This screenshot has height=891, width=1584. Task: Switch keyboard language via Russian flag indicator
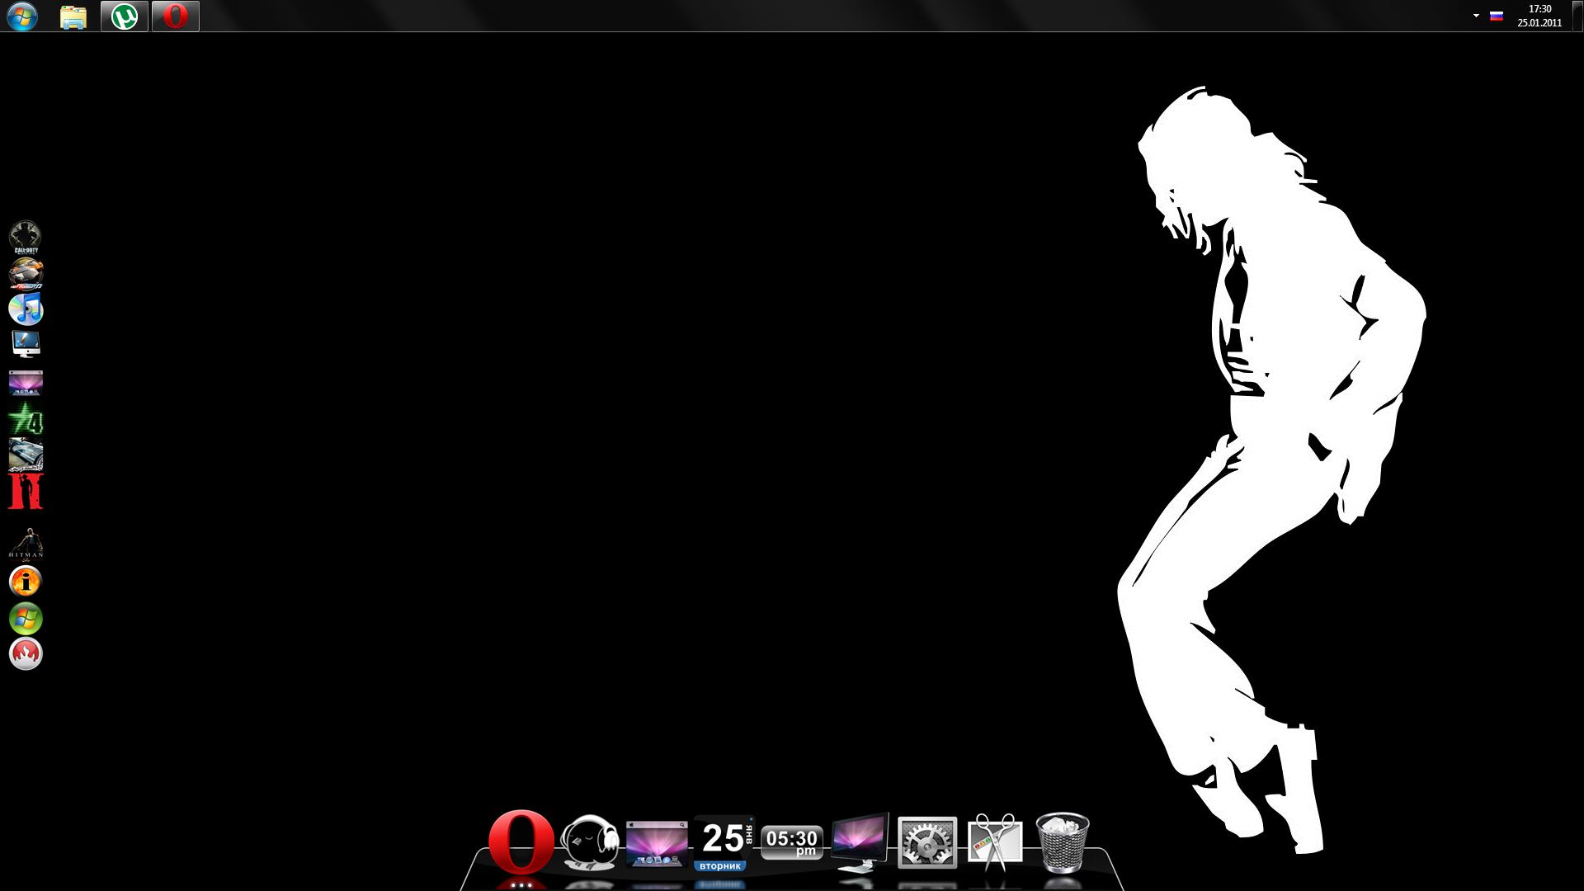[x=1496, y=16]
